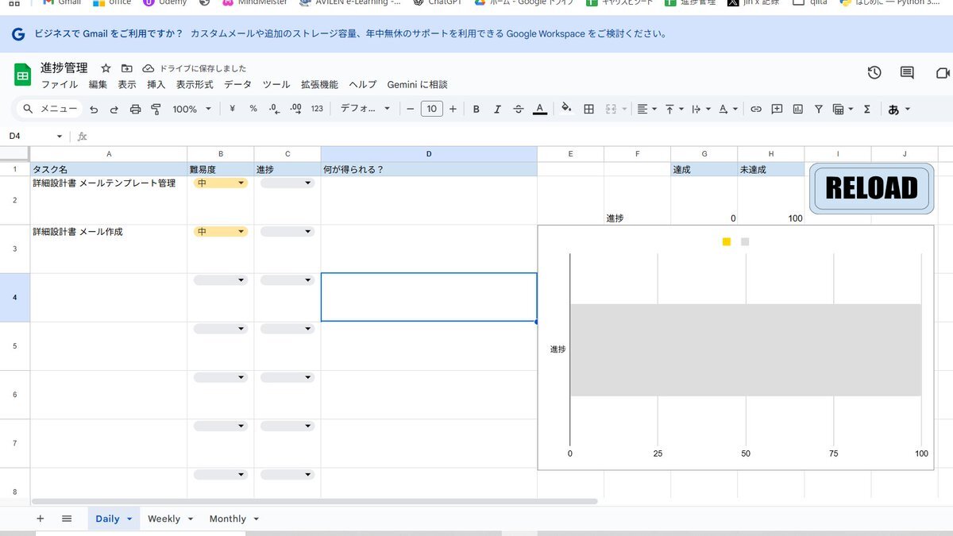Click the insert chart icon
This screenshot has height=536, width=953.
tap(797, 110)
